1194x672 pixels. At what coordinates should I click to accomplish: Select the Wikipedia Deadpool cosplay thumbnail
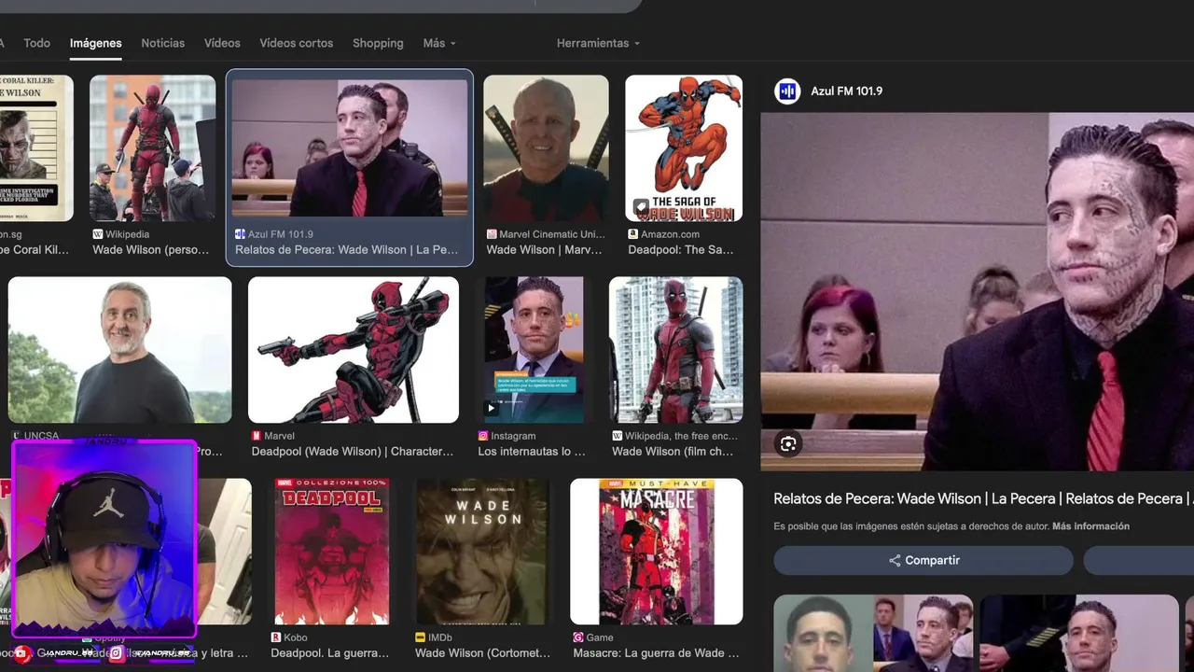coord(152,148)
